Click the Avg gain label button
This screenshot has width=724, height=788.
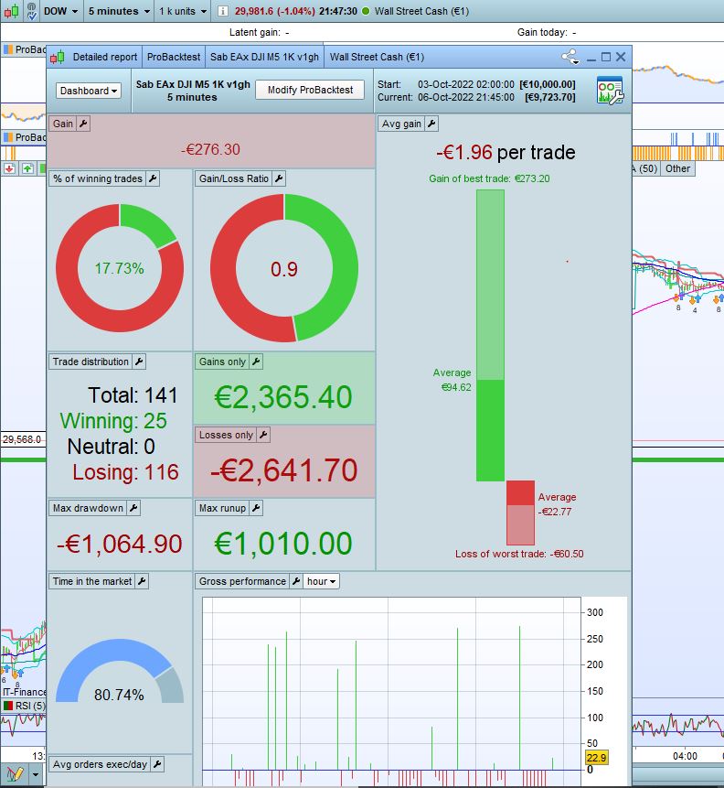(401, 124)
